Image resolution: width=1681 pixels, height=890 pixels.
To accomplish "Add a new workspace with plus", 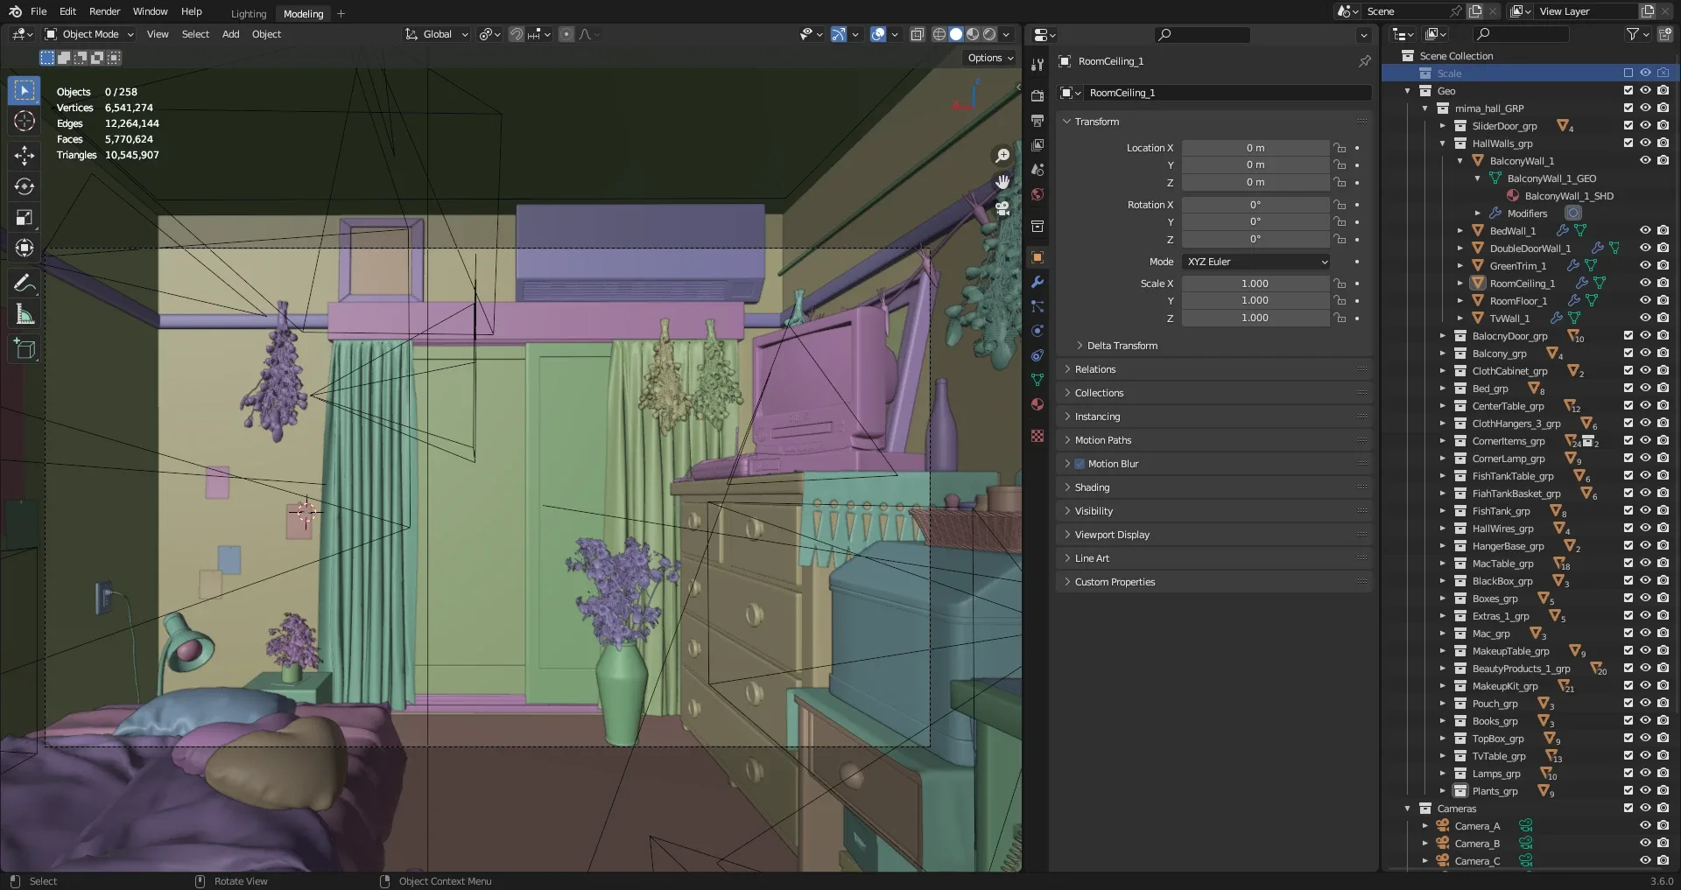I will click(341, 13).
